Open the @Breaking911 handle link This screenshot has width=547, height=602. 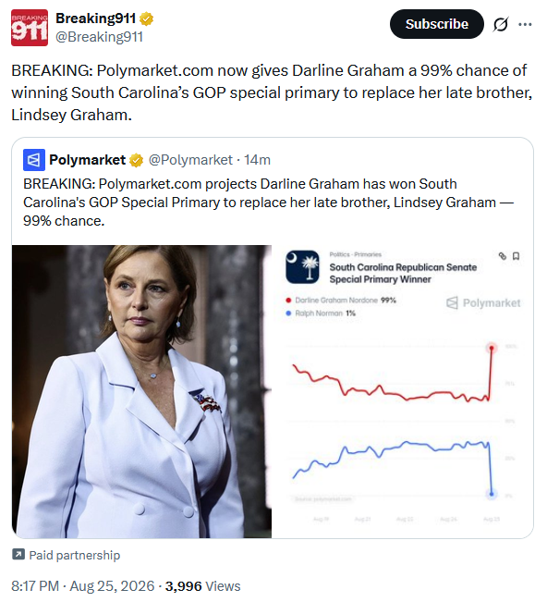click(100, 37)
